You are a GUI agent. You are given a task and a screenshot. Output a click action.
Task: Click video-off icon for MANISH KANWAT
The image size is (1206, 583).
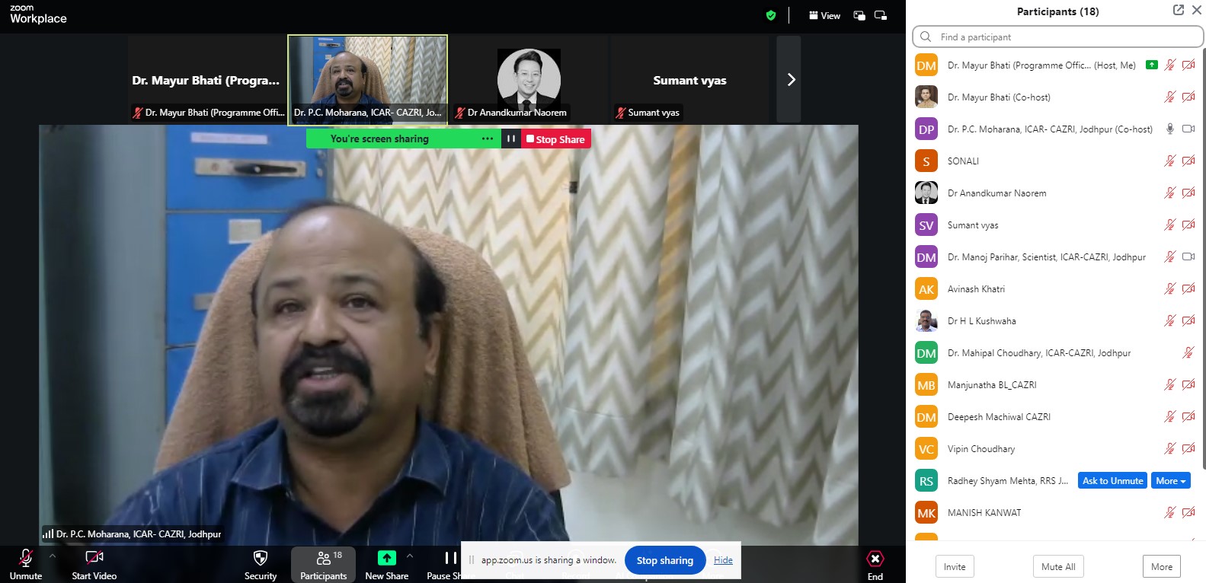click(x=1188, y=512)
